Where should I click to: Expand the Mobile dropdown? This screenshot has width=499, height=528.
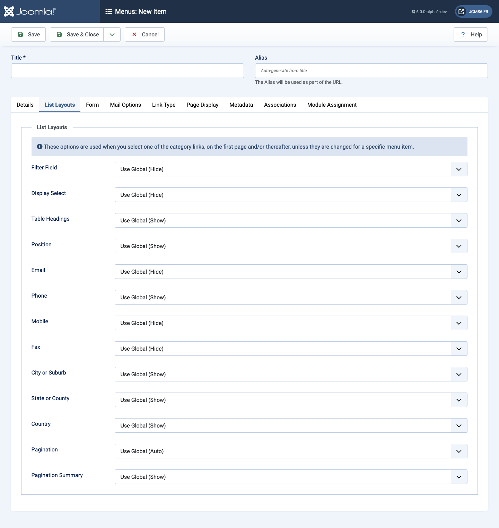tap(291, 323)
